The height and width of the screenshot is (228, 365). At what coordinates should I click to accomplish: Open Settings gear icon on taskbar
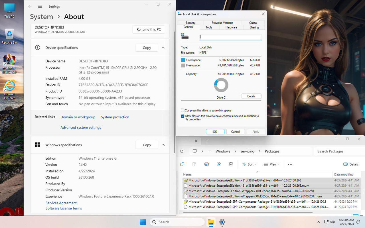point(222,222)
